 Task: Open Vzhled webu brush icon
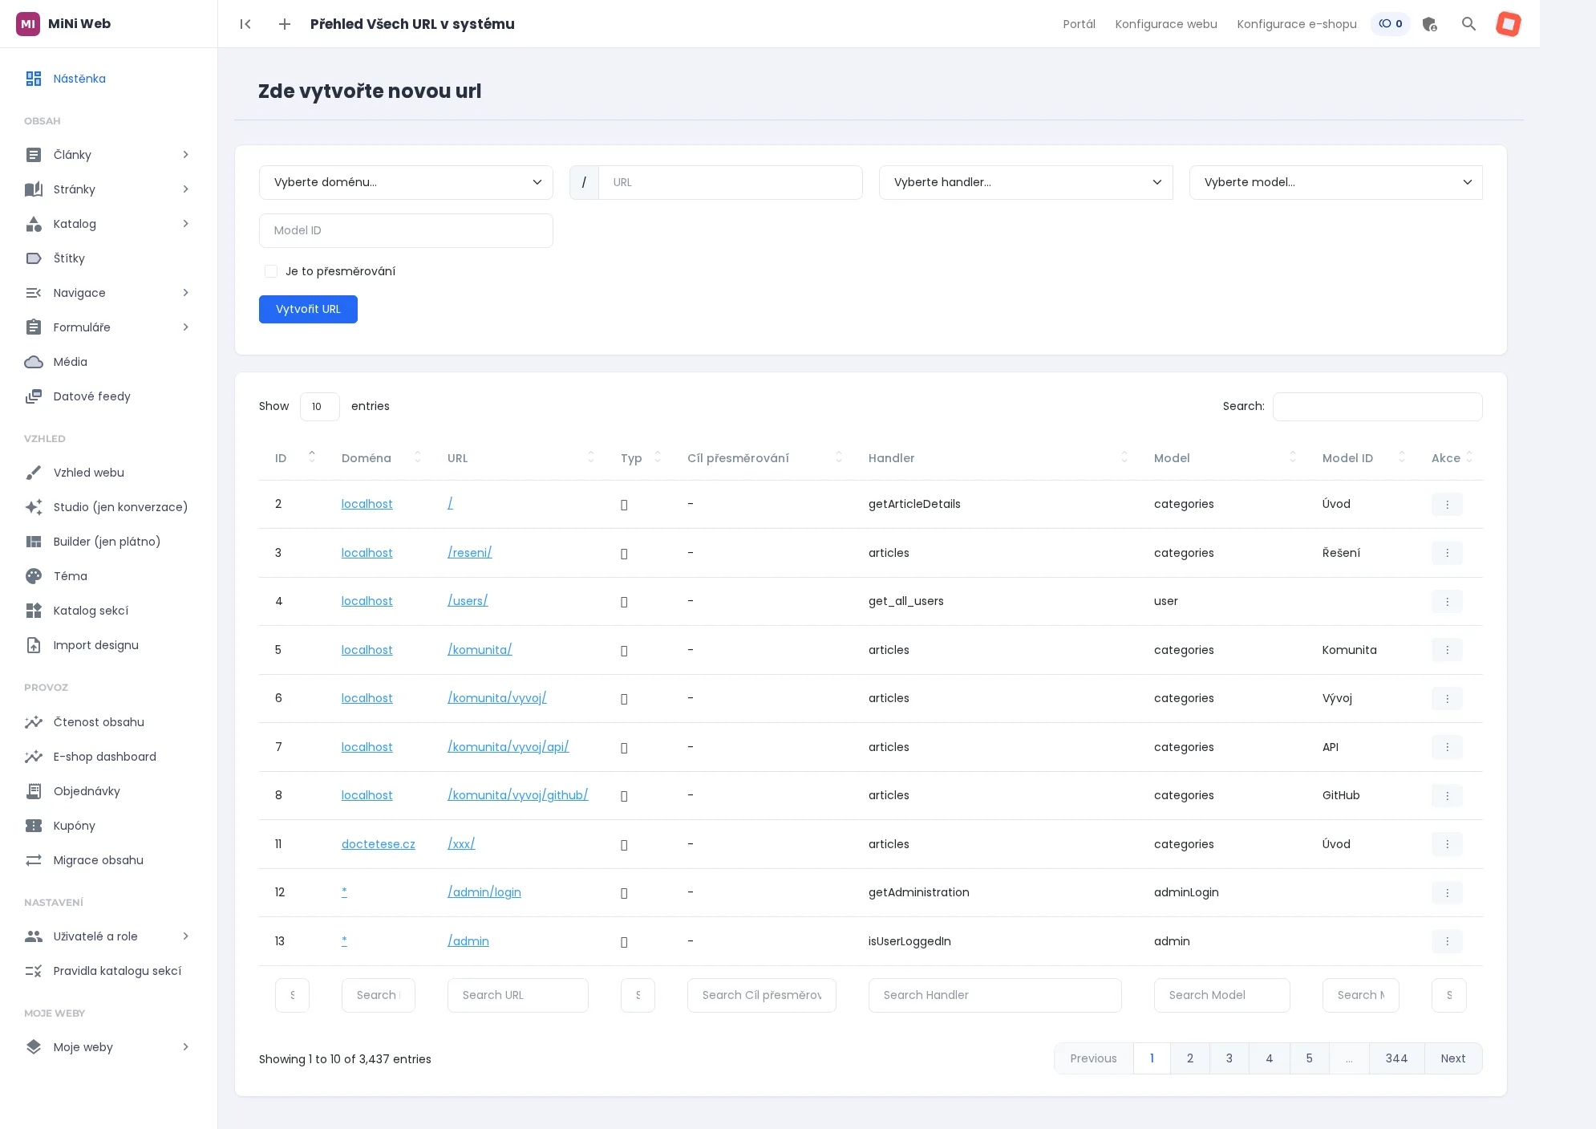point(34,473)
